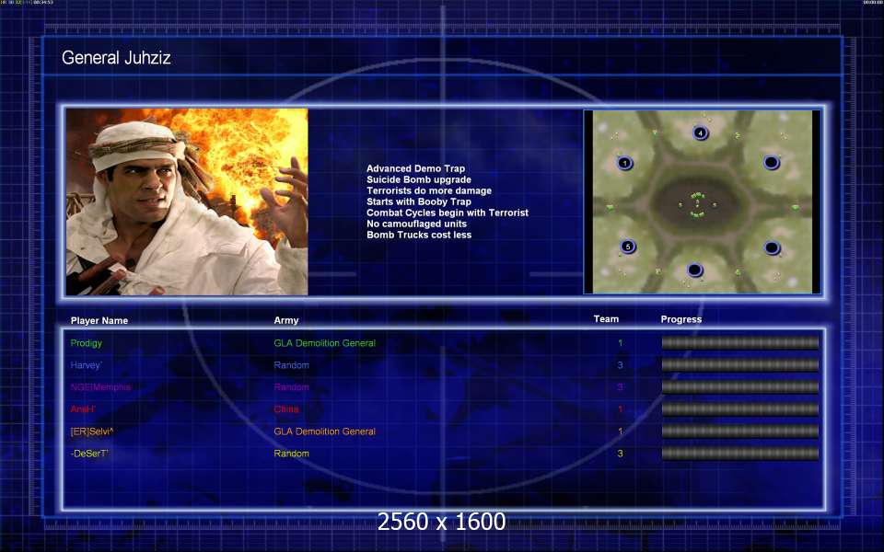Select player name "Prodigy"
Screen dimensions: 884x552
pos(87,343)
